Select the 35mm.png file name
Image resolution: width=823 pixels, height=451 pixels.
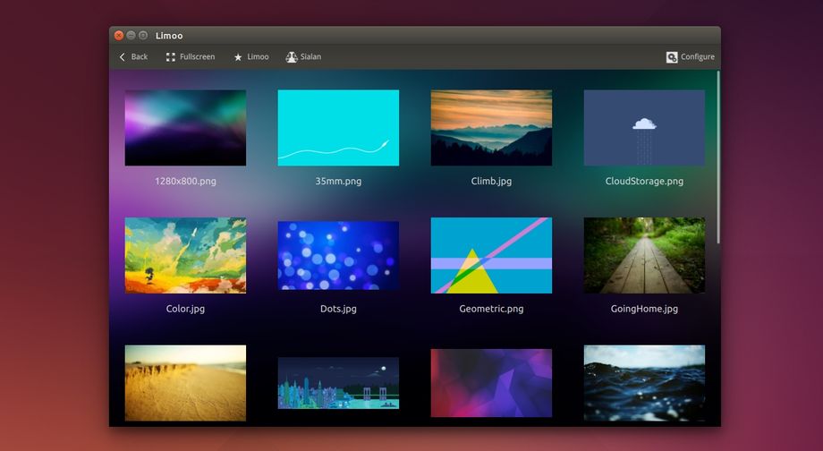tap(338, 181)
